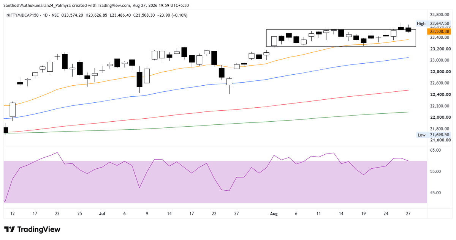Click the 23,000.00 price axis label
The height and width of the screenshot is (240, 456).
click(440, 60)
